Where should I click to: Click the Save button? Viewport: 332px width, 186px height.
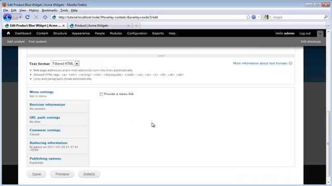(x=36, y=174)
